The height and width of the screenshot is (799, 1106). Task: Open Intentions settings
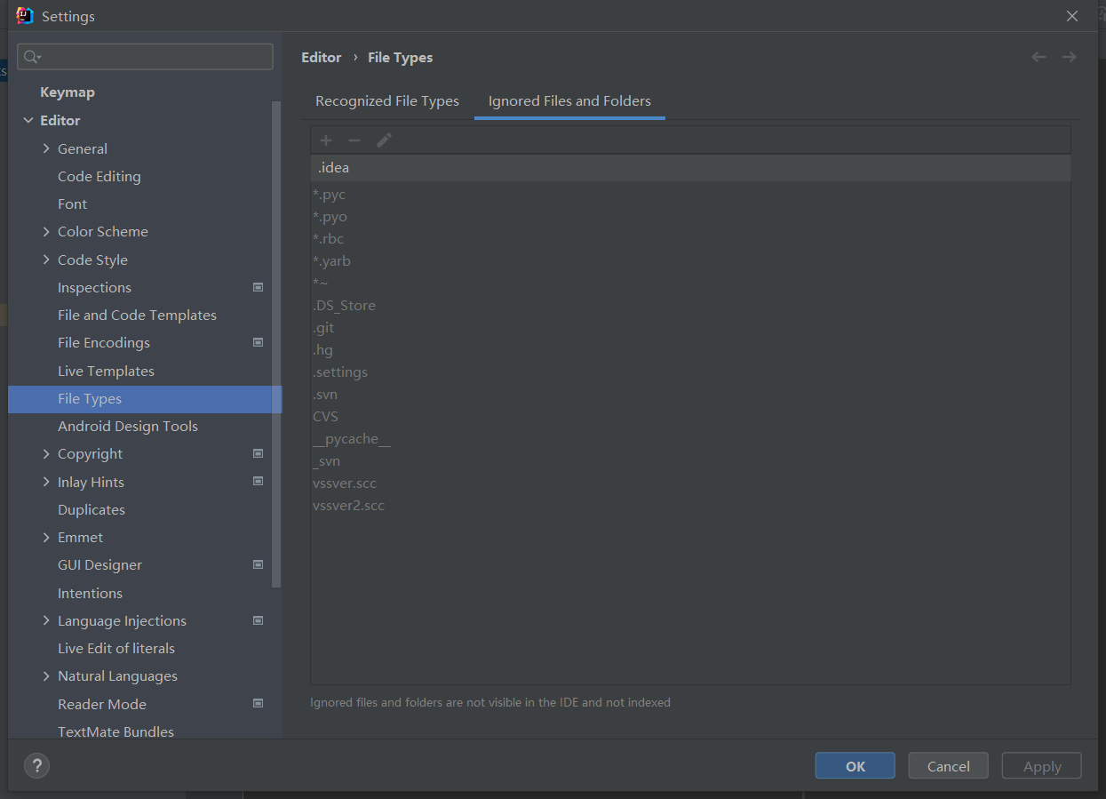(90, 593)
